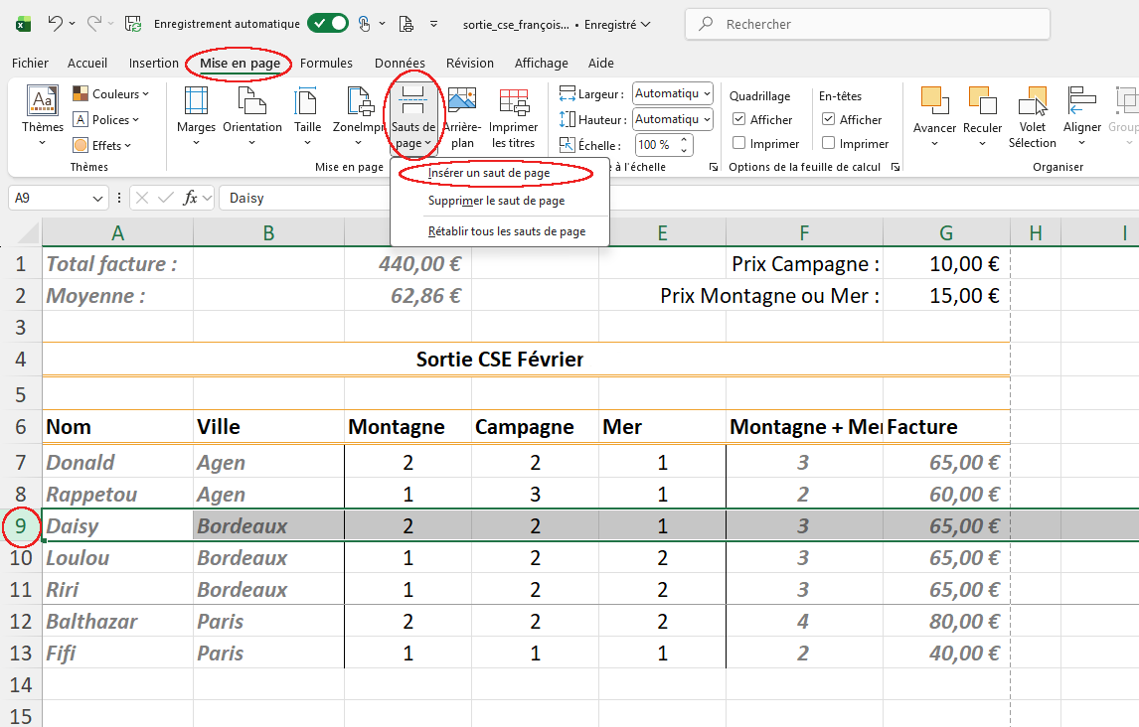This screenshot has width=1139, height=727.
Task: Expand the Hauteur dropdown
Action: pos(673,119)
